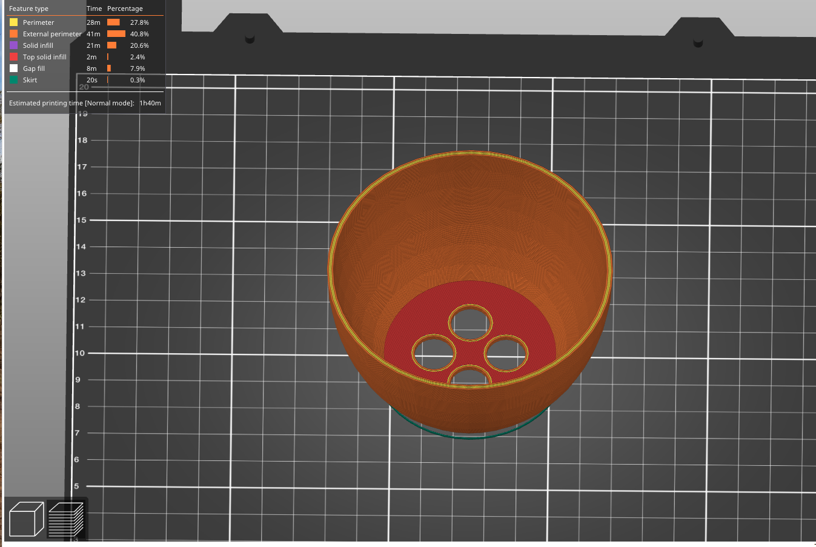The width and height of the screenshot is (816, 547).
Task: Click the 7.9% Gap fill percentage value
Action: pyautogui.click(x=138, y=68)
